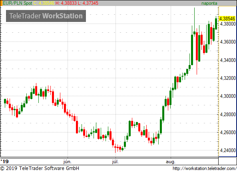Select the low value L: 4,37345

[88, 3]
